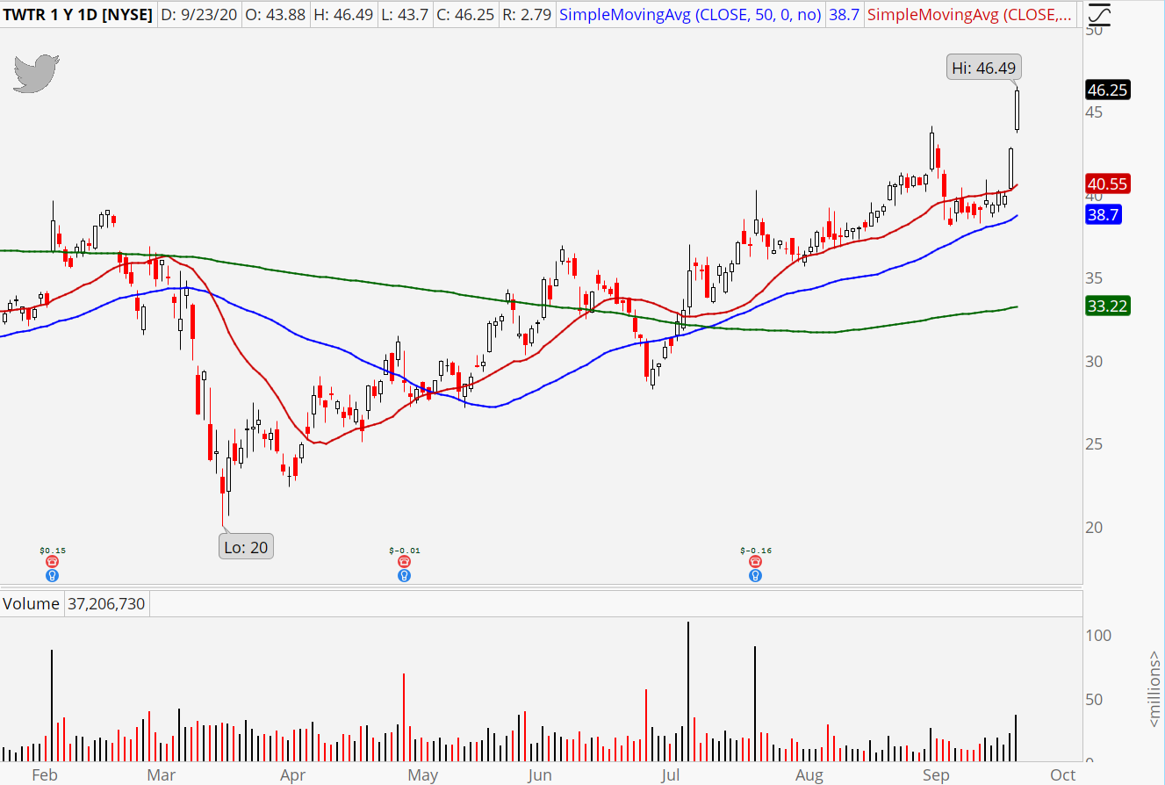The image size is (1165, 785).
Task: Click the R: 2.79 range value
Action: tap(528, 14)
